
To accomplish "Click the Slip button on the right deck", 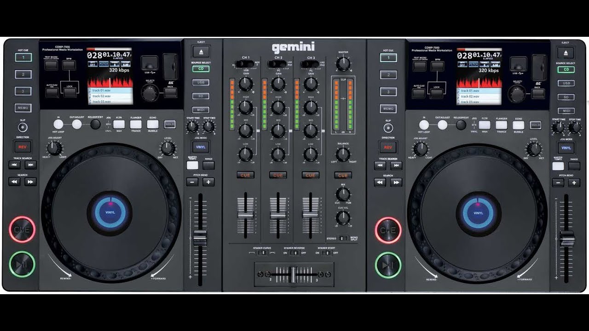I will coord(388,127).
